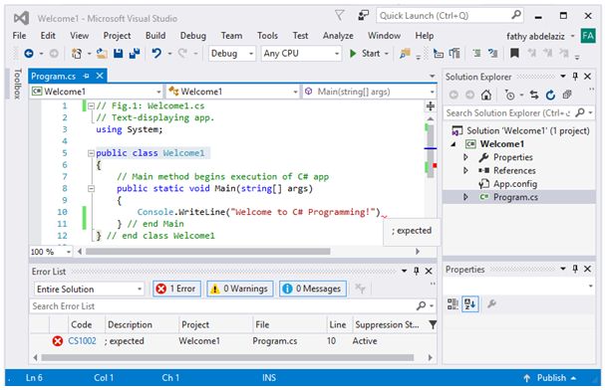Toggle the 0 Warnings filter button

coord(240,289)
